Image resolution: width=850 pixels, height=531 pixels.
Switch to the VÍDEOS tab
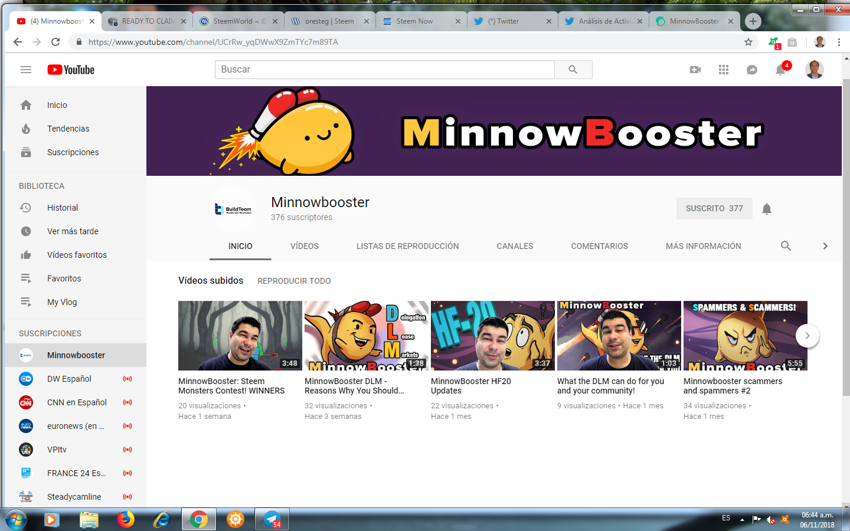click(x=305, y=246)
